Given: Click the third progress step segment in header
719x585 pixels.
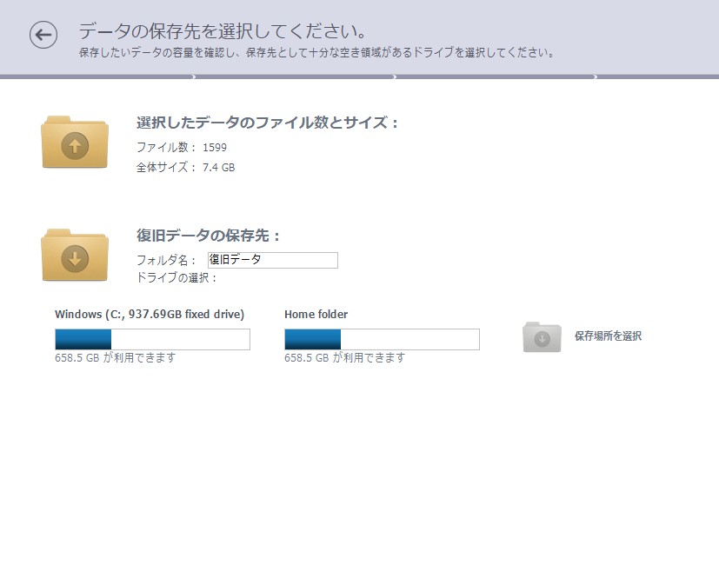Looking at the screenshot, I should 496,76.
